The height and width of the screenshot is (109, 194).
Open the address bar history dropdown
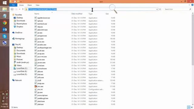pyautogui.click(x=157, y=9)
